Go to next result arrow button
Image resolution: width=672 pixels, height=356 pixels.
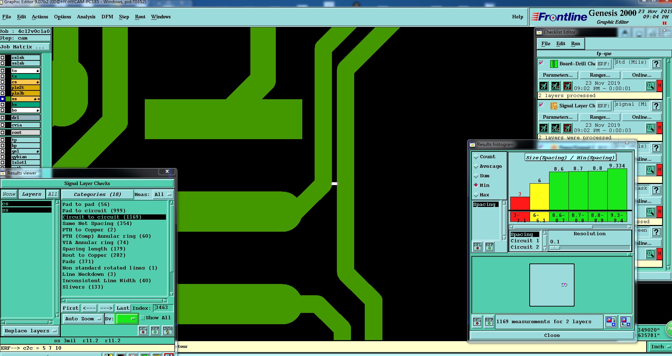[106, 308]
